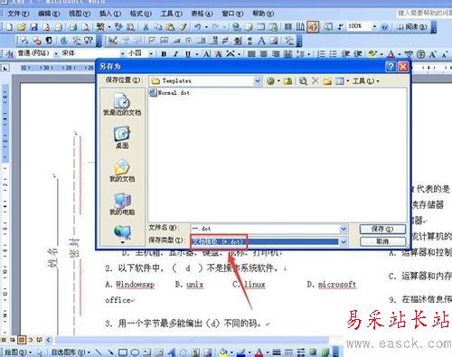
Task: Open the font name dropdown
Action: tap(122, 54)
